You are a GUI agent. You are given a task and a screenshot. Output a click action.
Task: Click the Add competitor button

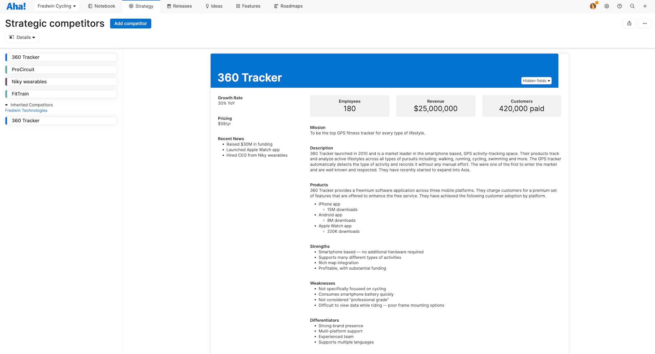click(130, 23)
